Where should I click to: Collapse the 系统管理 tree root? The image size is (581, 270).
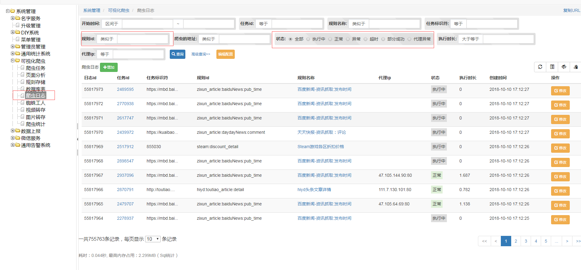click(8, 11)
